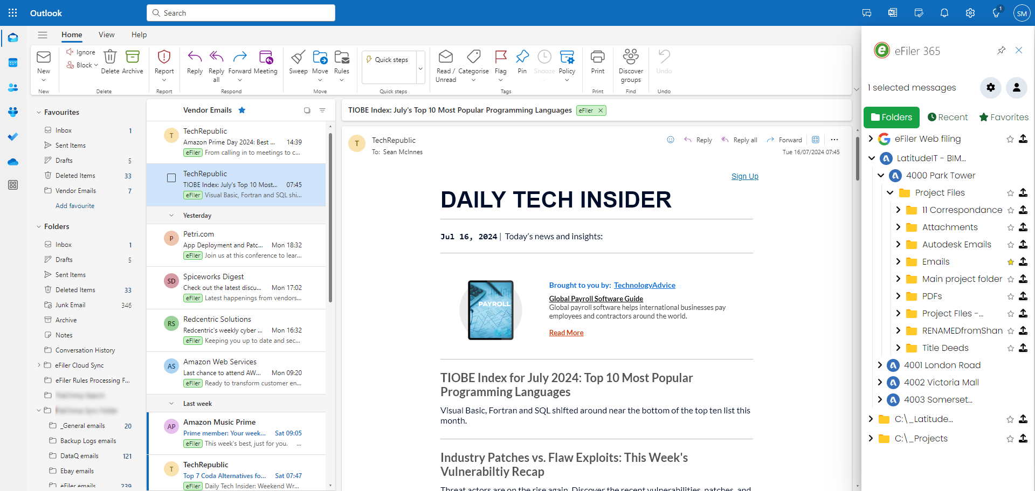This screenshot has height=491, width=1035.
Task: Click the Archive icon in ribbon
Action: click(x=133, y=57)
